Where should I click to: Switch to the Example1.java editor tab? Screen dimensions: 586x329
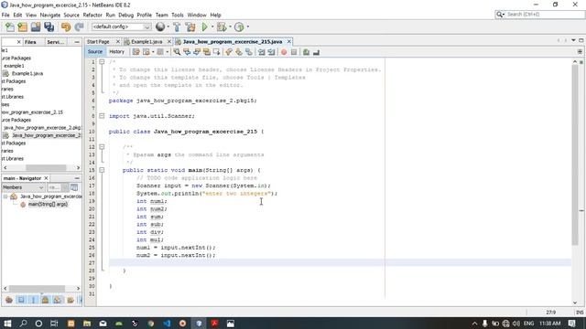(x=146, y=42)
